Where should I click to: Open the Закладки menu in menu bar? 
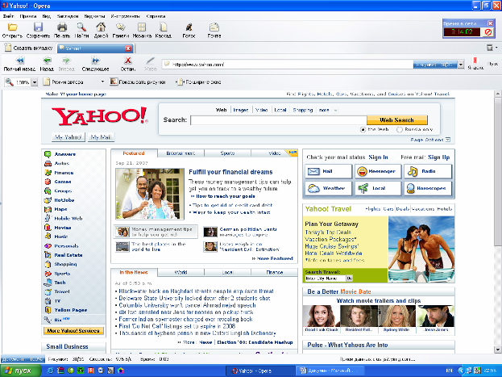pos(68,15)
